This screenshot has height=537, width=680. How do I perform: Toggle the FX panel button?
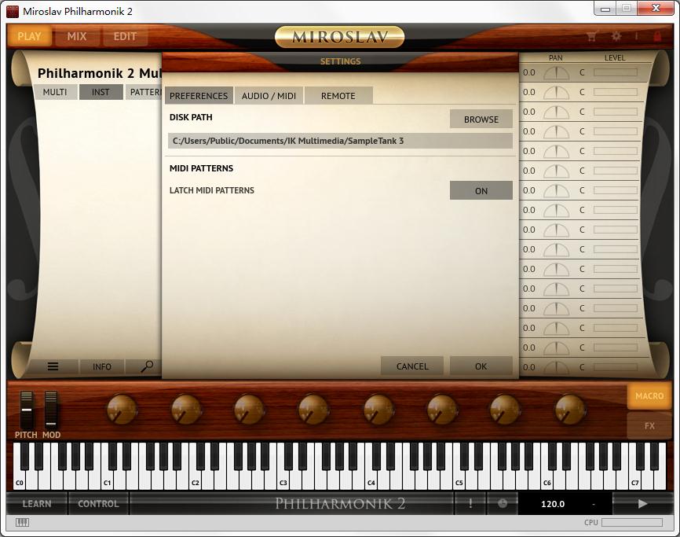[649, 425]
